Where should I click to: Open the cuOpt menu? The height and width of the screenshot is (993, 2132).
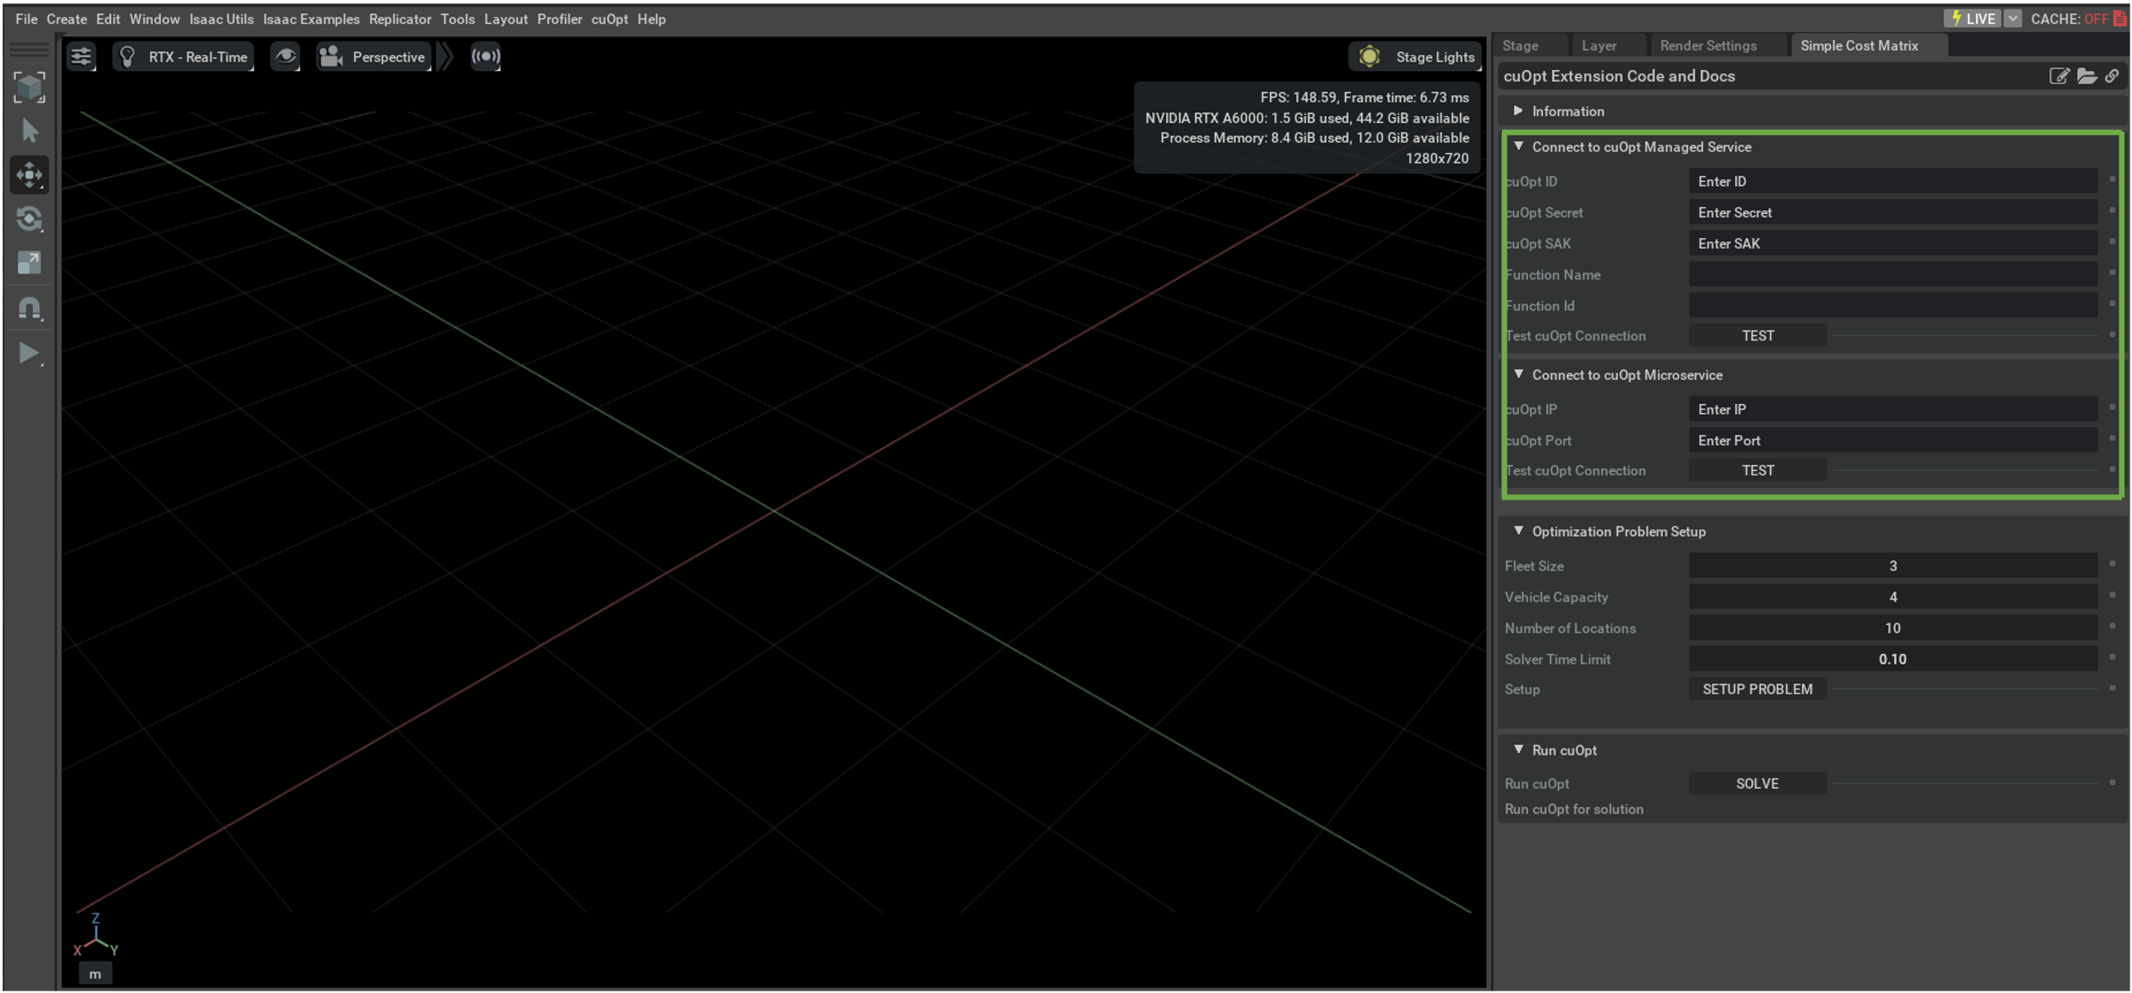click(609, 19)
